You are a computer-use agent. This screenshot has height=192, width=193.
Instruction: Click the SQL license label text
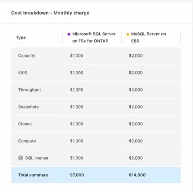pyautogui.click(x=37, y=158)
